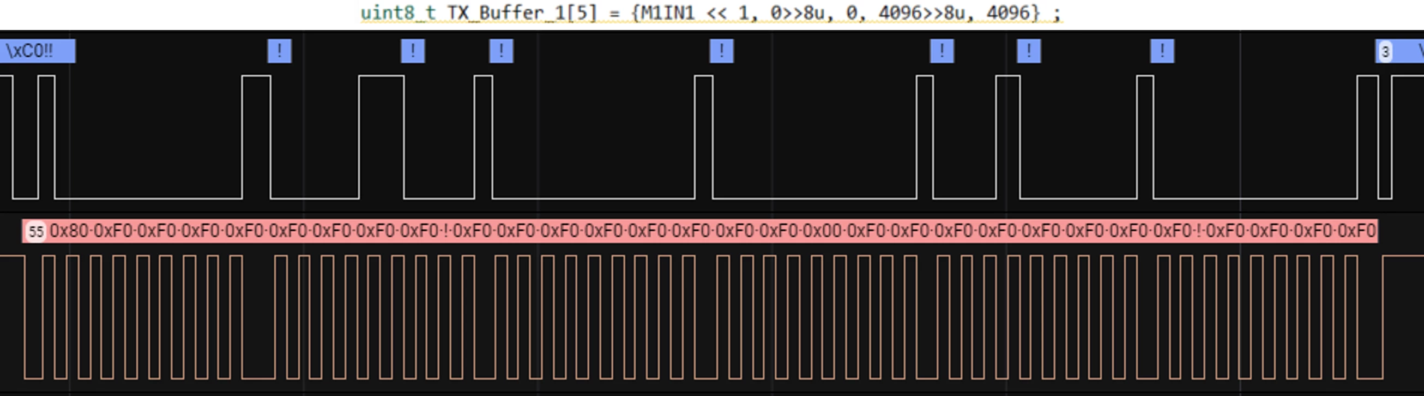Click the third standalone "!" error marker
The height and width of the screenshot is (396, 1424).
pos(502,51)
